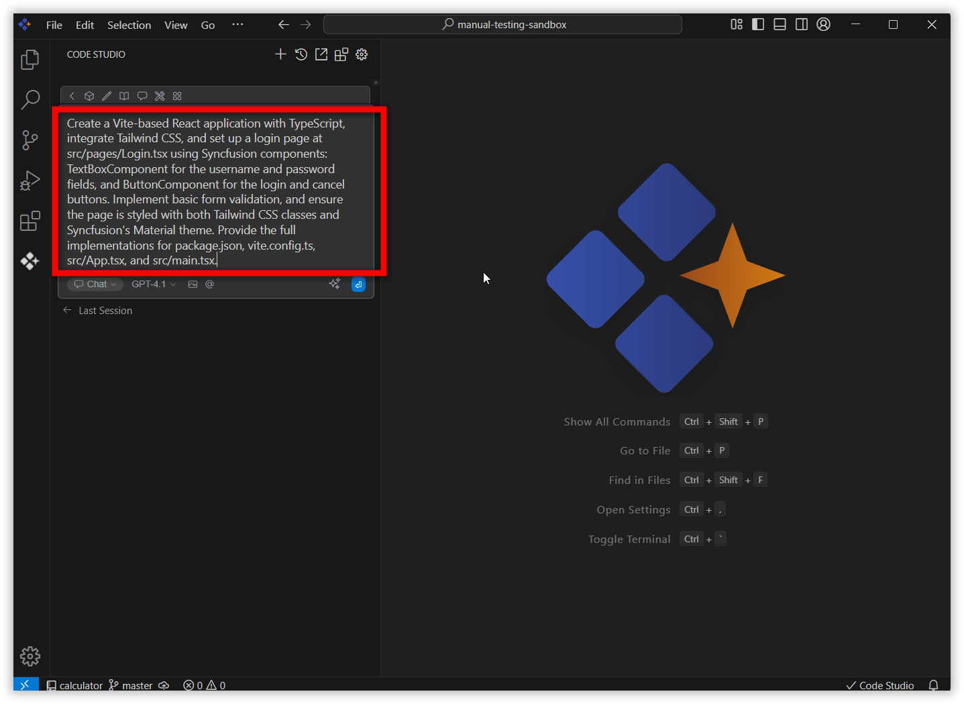Toggle the primary side bar
This screenshot has height=704, width=964.
758,25
